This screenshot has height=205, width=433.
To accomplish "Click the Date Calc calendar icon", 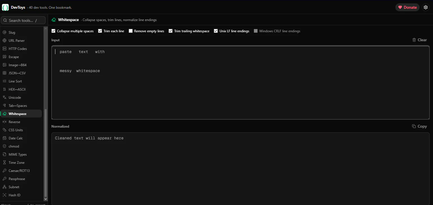I will (4, 138).
